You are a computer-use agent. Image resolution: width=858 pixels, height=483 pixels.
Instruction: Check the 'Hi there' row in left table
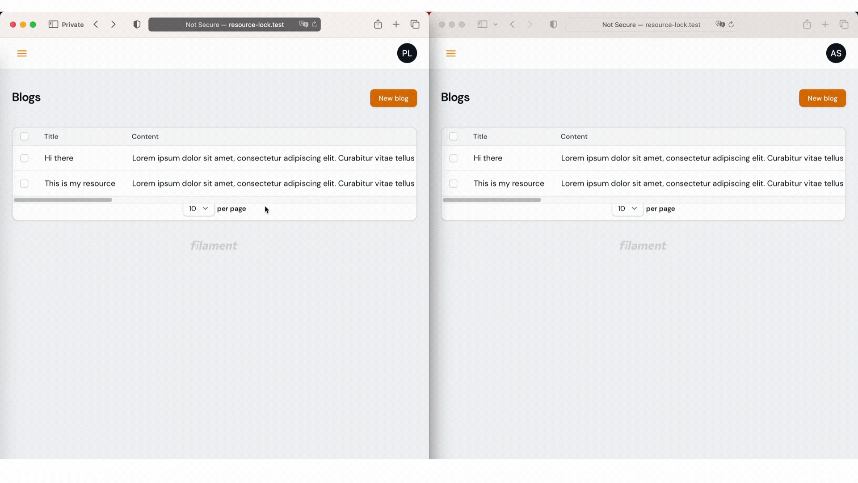(x=25, y=158)
